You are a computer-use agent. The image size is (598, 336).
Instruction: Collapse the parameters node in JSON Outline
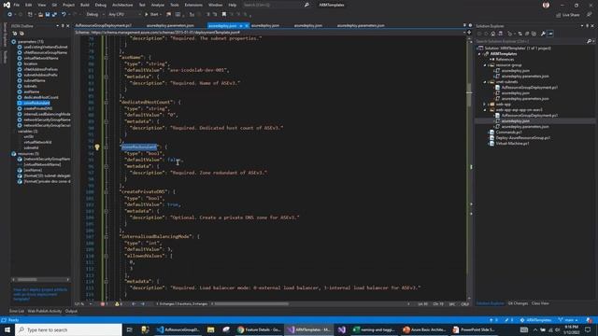click(13, 41)
